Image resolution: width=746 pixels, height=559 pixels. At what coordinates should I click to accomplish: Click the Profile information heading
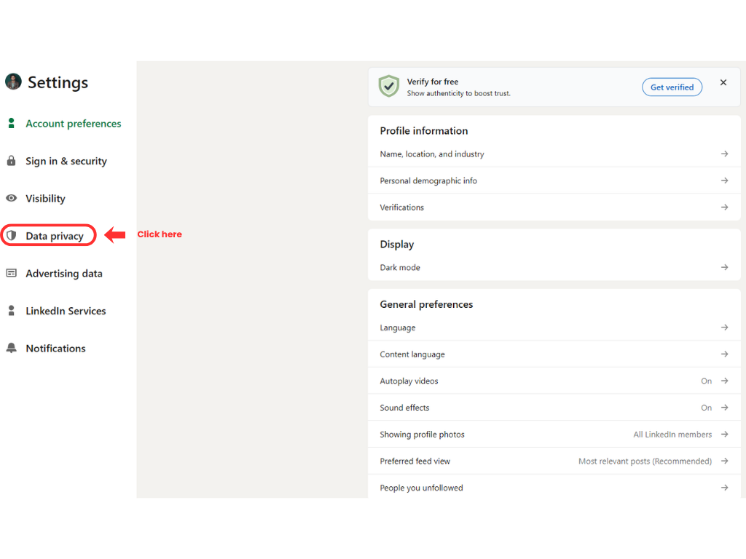(x=423, y=131)
